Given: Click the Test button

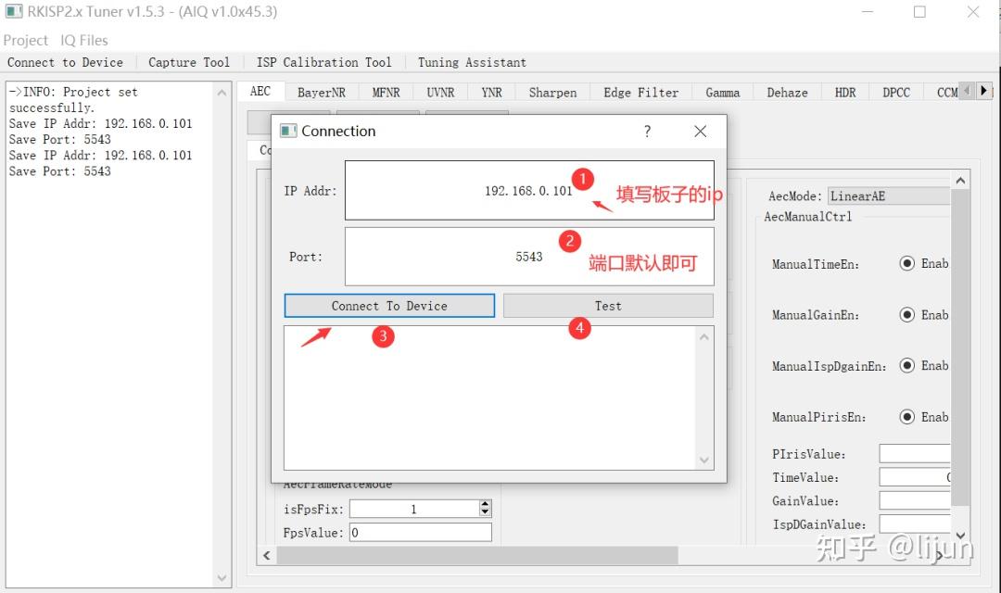Looking at the screenshot, I should pos(607,305).
